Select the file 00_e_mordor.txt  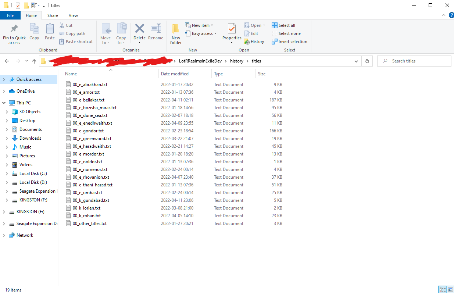tap(88, 154)
